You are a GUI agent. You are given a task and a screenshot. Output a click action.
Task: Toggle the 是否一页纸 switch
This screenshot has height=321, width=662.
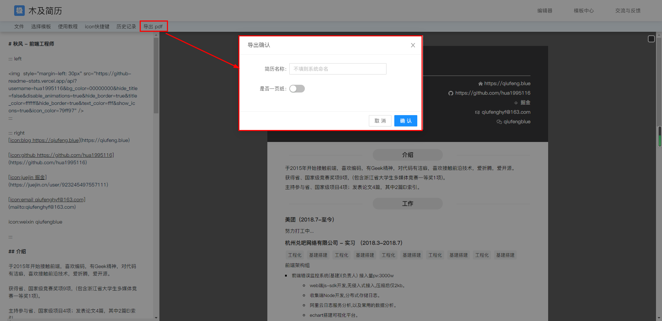(x=297, y=89)
